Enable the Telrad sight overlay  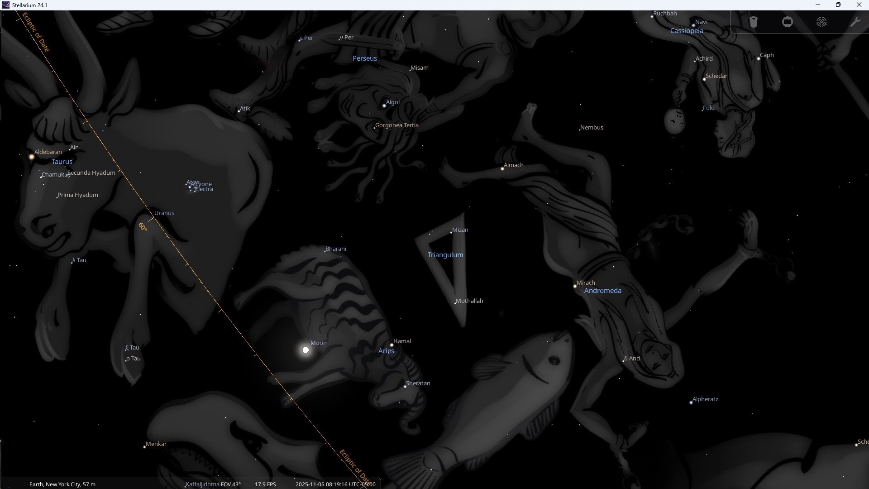point(821,22)
